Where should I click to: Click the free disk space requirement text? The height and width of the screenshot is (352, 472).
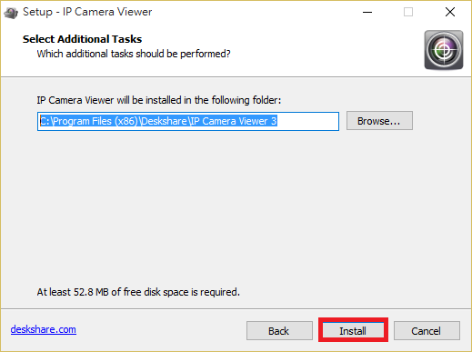click(138, 292)
